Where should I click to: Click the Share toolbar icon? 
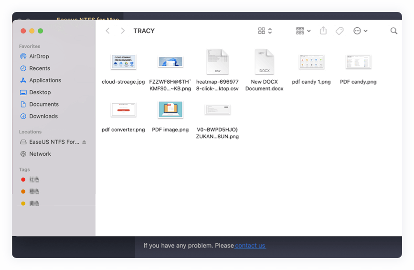pyautogui.click(x=323, y=31)
